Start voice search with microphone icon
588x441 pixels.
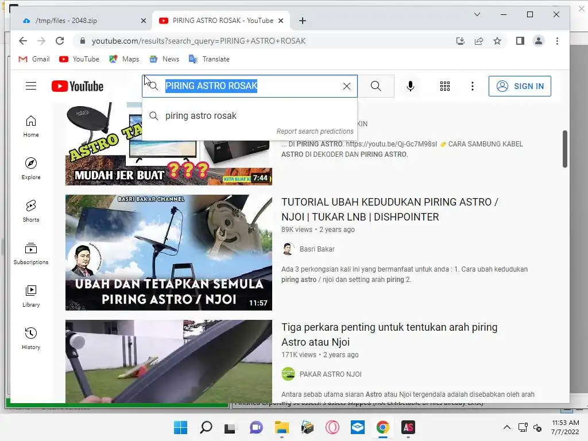click(x=411, y=86)
